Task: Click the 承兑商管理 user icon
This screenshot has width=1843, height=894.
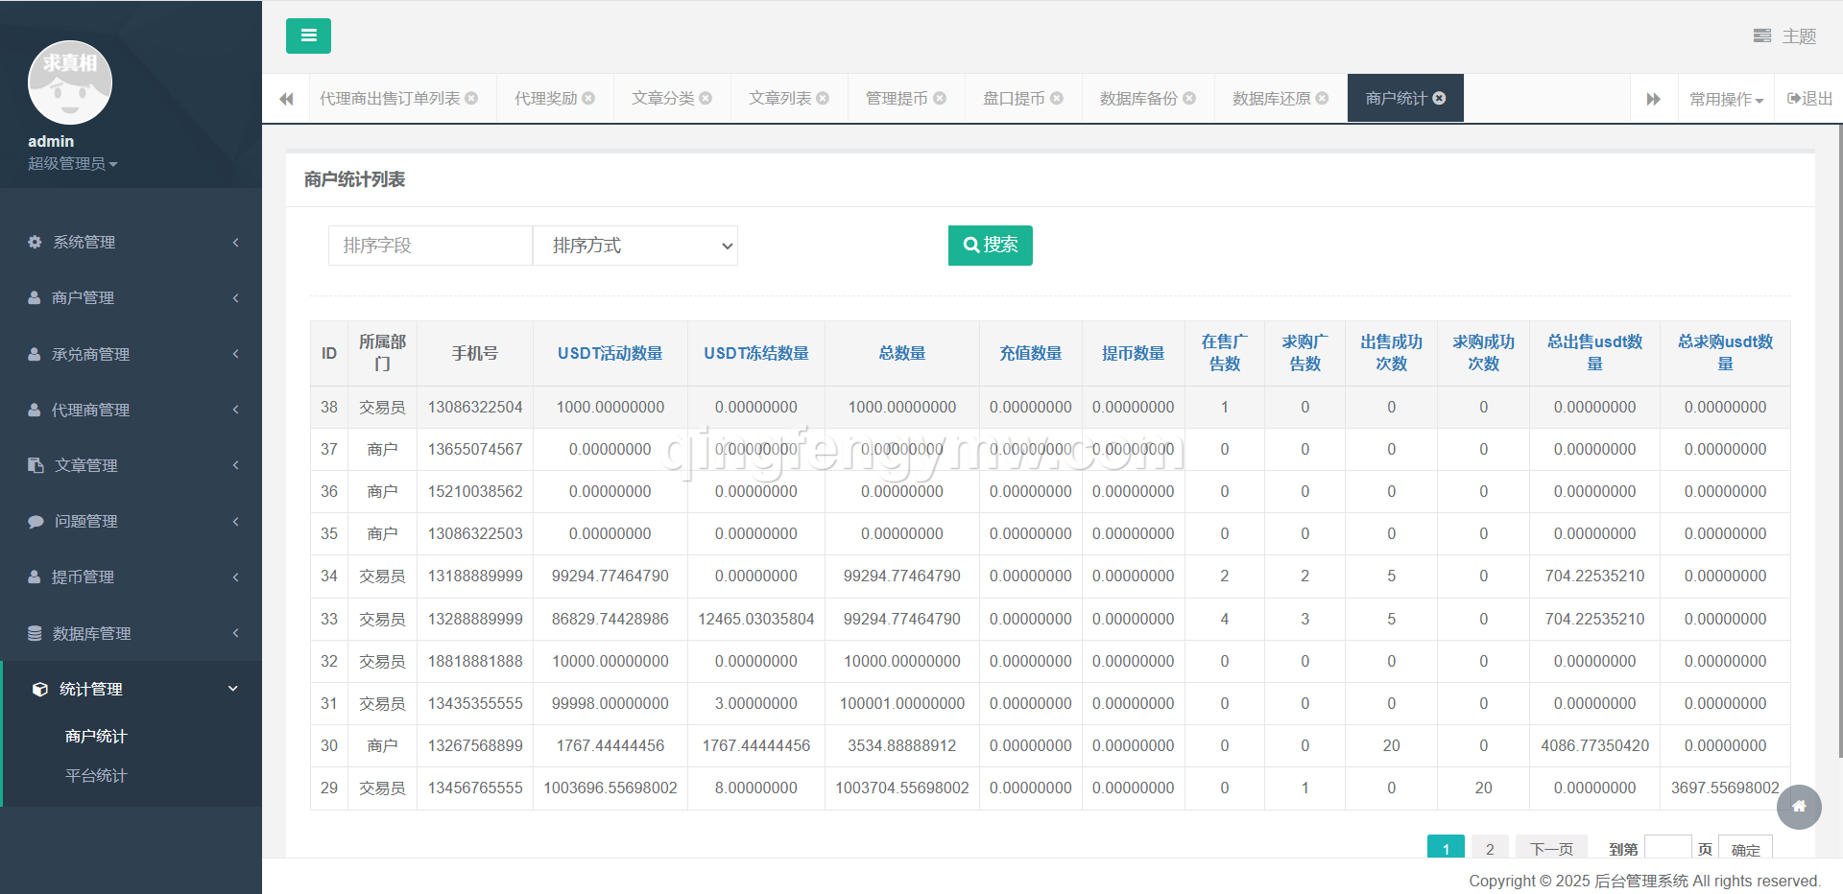Action: click(x=35, y=354)
